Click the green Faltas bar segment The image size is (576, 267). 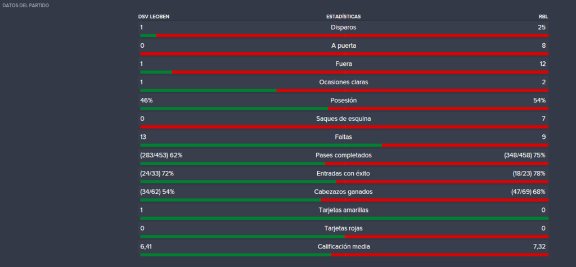coord(261,145)
